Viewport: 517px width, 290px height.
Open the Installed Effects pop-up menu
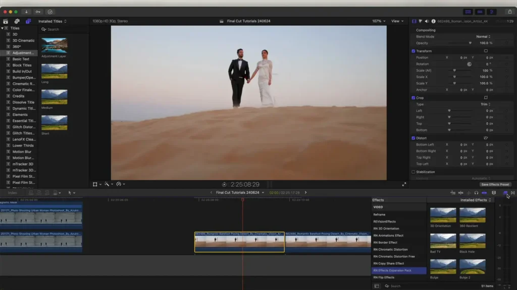tap(476, 200)
